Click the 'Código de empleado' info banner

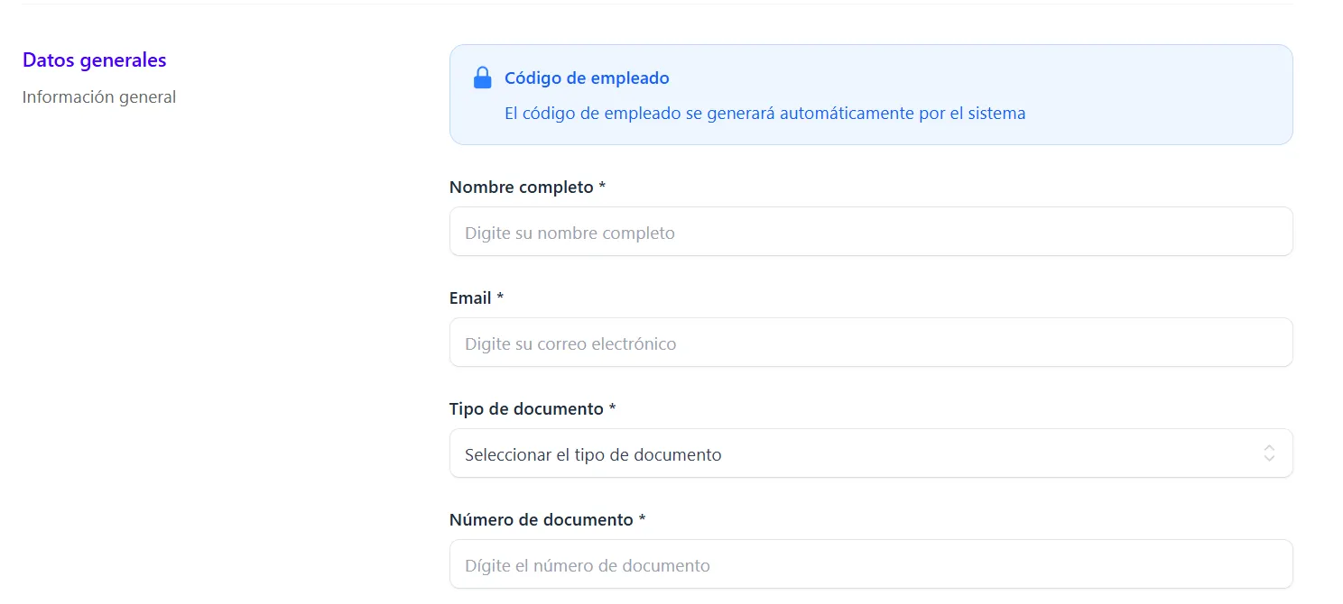871,94
